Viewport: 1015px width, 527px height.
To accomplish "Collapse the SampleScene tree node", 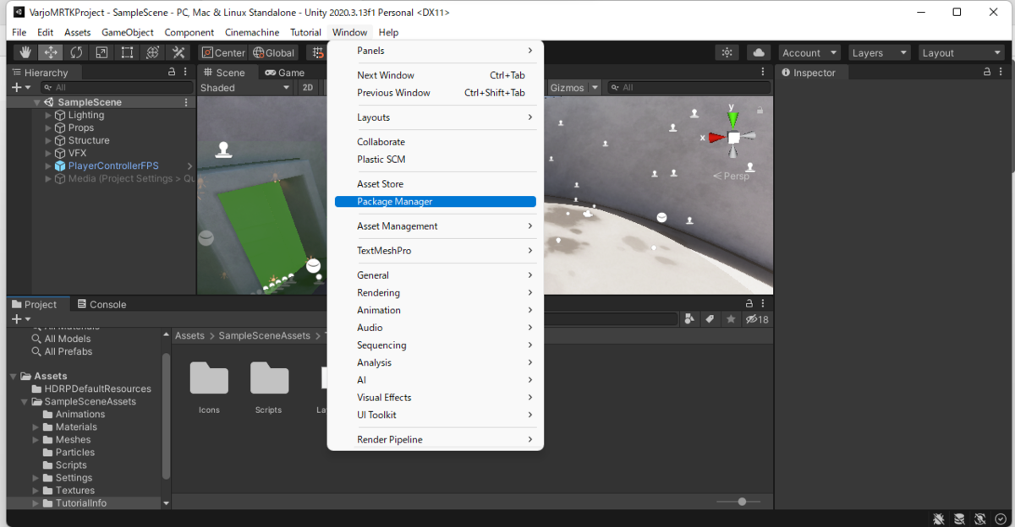I will 37,102.
